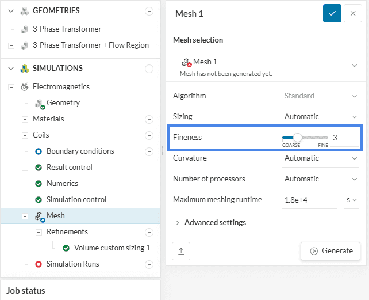Add a mesh refinement with the plus icon
The image size is (369, 300).
149,232
